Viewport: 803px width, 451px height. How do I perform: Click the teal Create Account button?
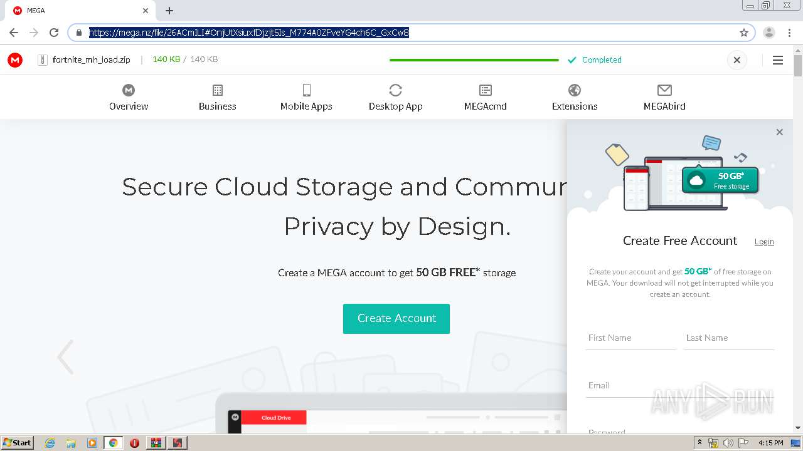pos(396,318)
